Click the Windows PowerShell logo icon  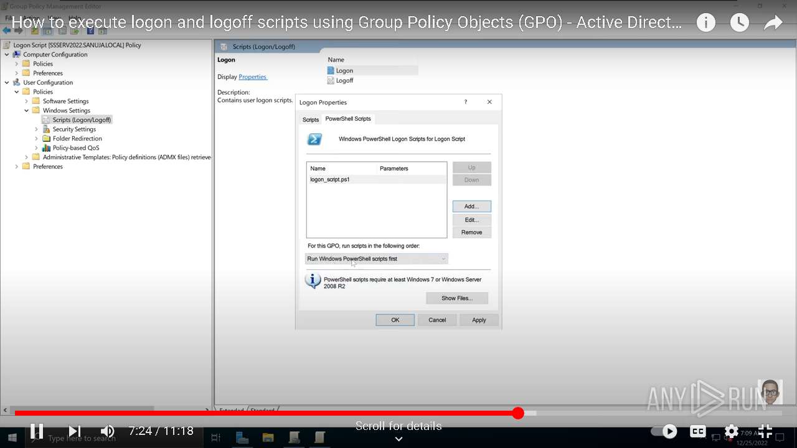coord(315,139)
